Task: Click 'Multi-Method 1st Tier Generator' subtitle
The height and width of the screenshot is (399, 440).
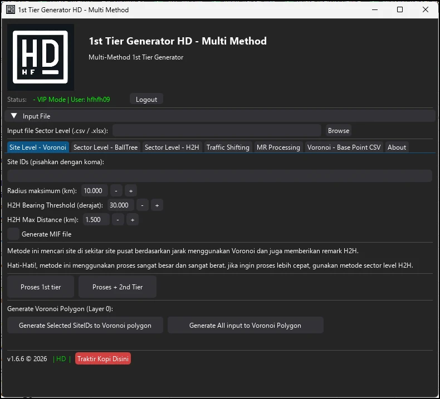Action: coord(136,57)
